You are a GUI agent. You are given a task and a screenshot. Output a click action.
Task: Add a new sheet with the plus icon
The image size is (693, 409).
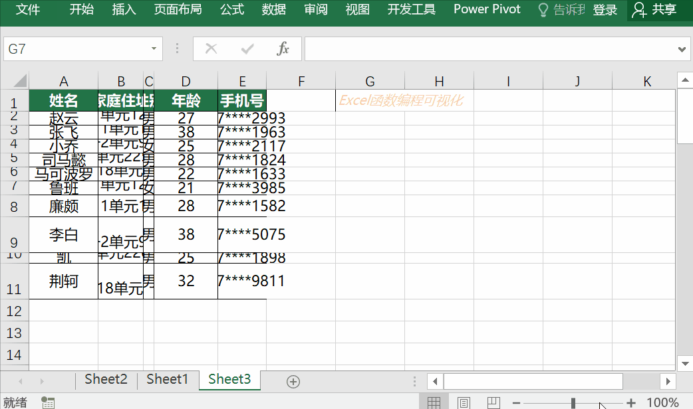293,382
